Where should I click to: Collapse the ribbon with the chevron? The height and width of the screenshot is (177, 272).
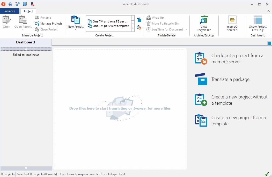(269, 11)
